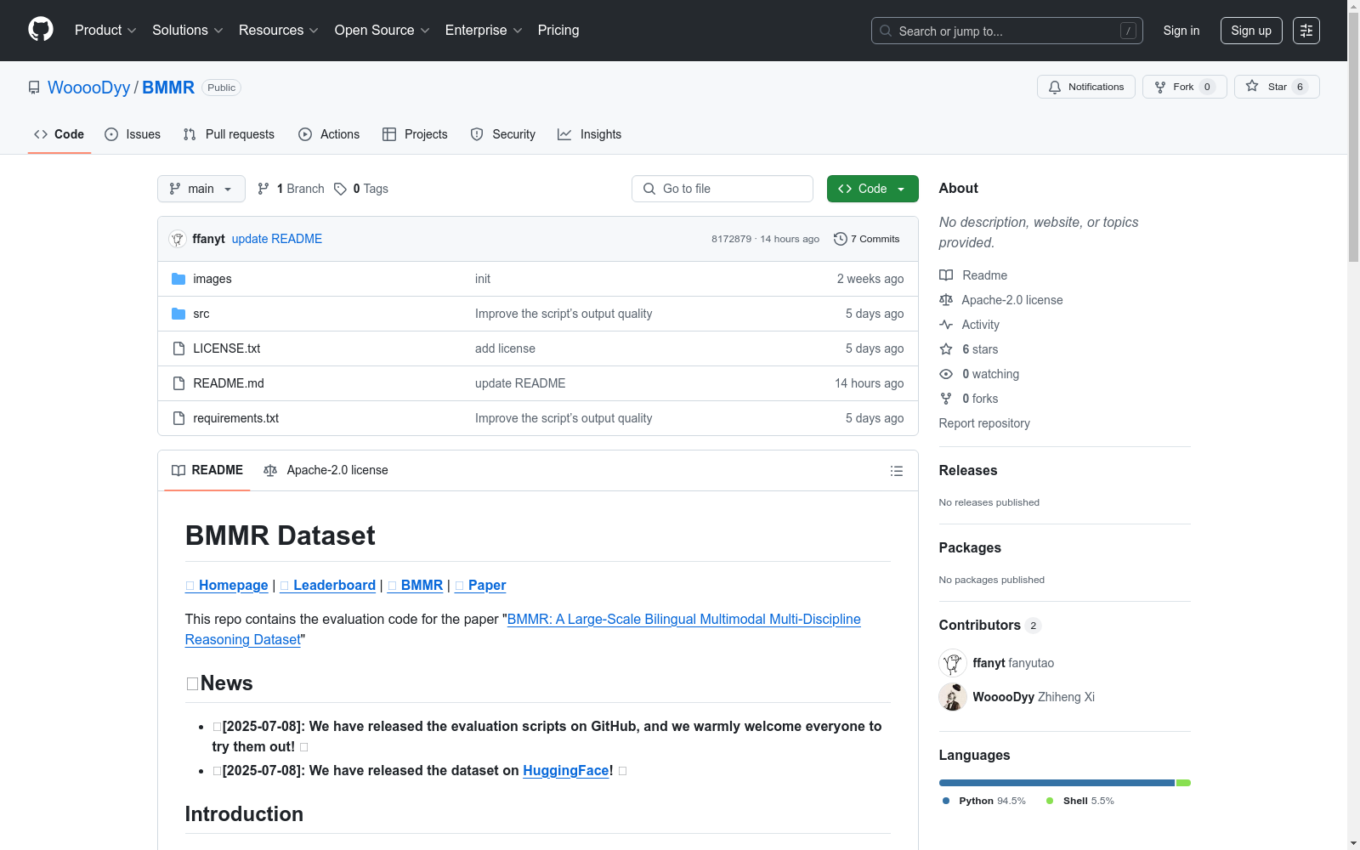1360x850 pixels.
Task: Click WooooDyy contributor avatar
Action: (953, 697)
